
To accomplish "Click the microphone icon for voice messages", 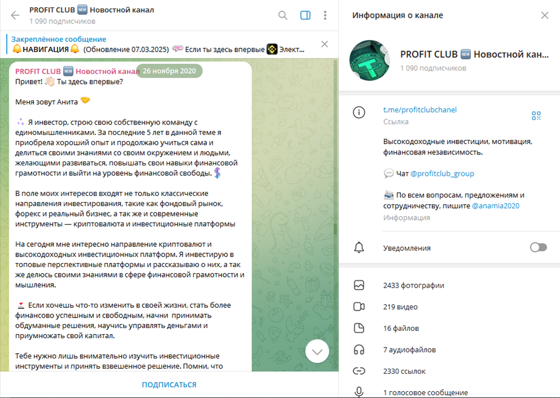I will coord(359,392).
